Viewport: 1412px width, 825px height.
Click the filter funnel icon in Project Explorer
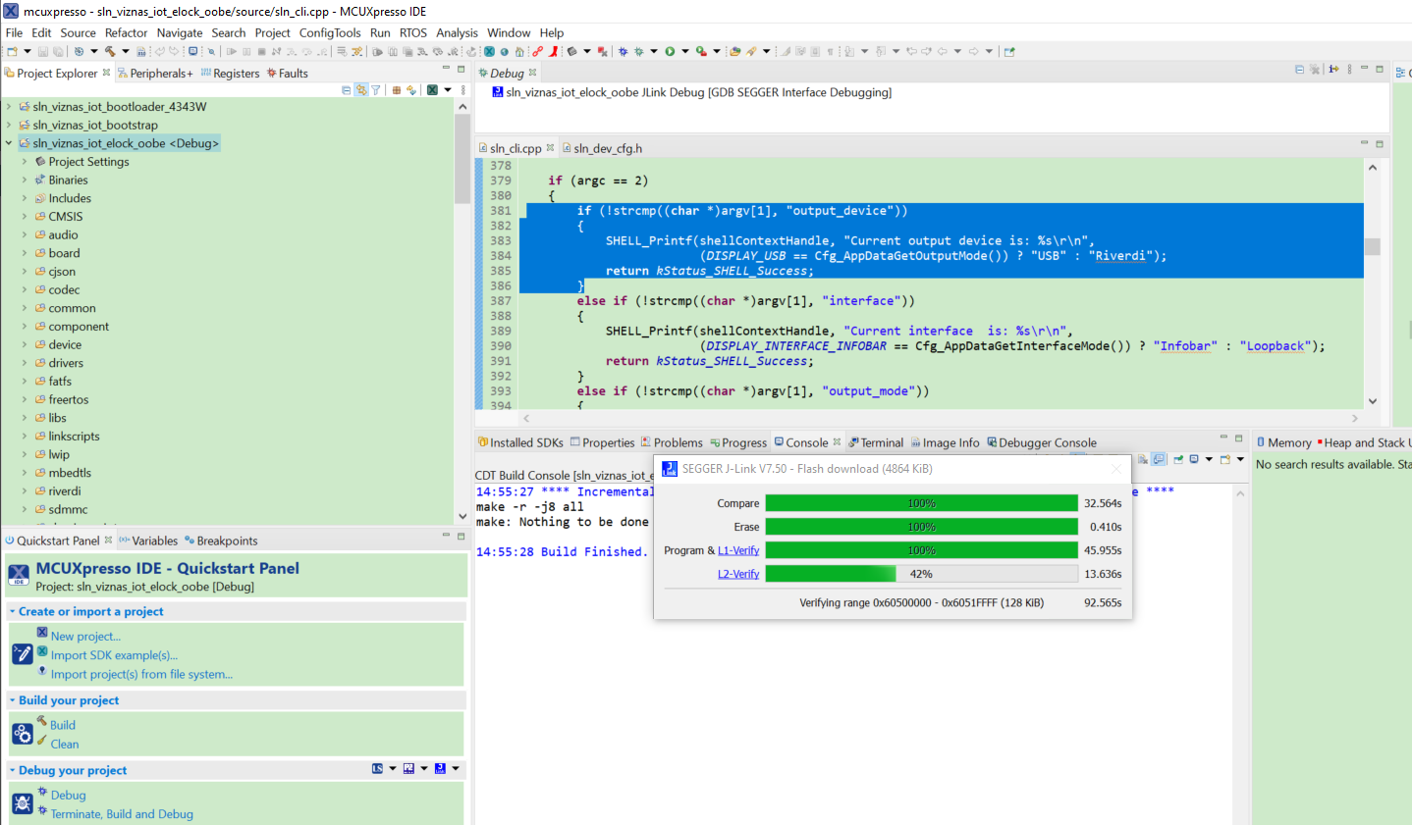tap(375, 90)
